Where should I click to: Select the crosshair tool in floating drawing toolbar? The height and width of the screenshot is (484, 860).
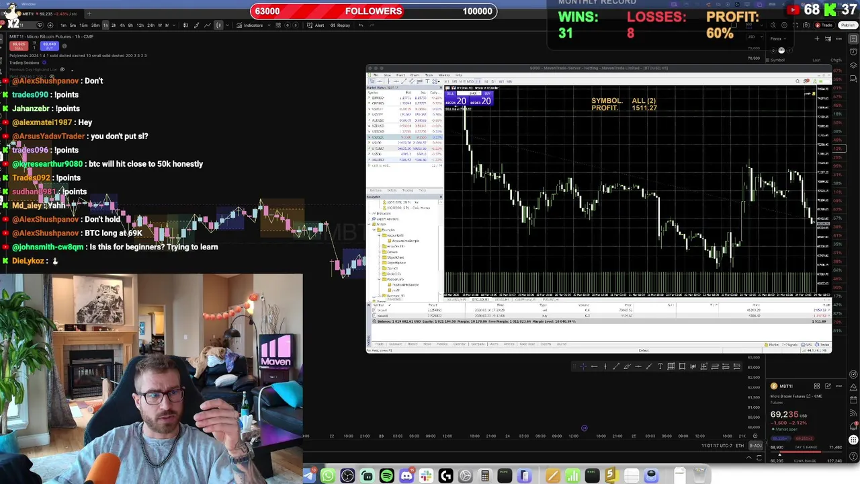[583, 366]
